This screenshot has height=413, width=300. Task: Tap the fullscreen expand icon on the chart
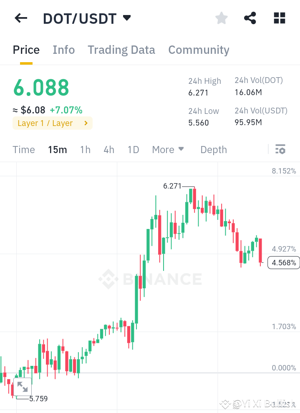coord(23,387)
